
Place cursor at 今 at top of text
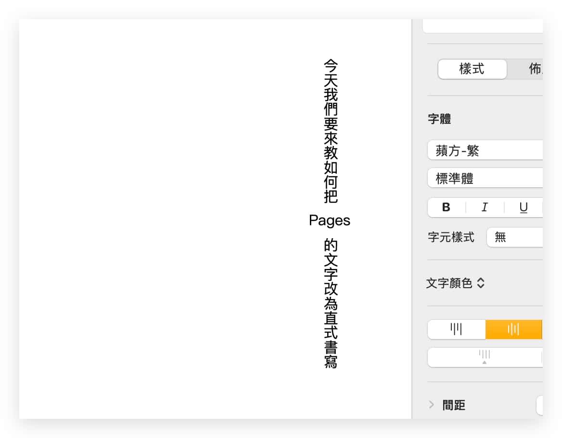point(331,66)
